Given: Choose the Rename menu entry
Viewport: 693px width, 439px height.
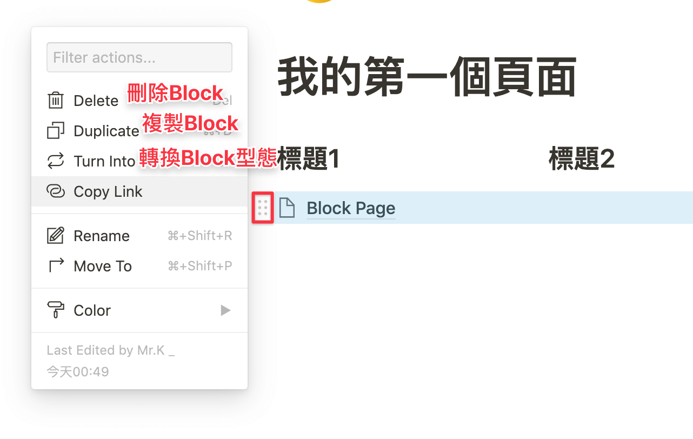Looking at the screenshot, I should click(x=102, y=236).
